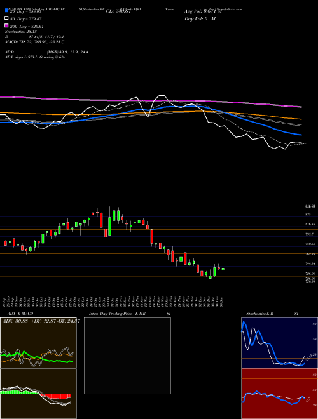This screenshot has height=419, width=318.
Task: Click the magenta 200 Day legend swatch
Action: click(x=7, y=25)
